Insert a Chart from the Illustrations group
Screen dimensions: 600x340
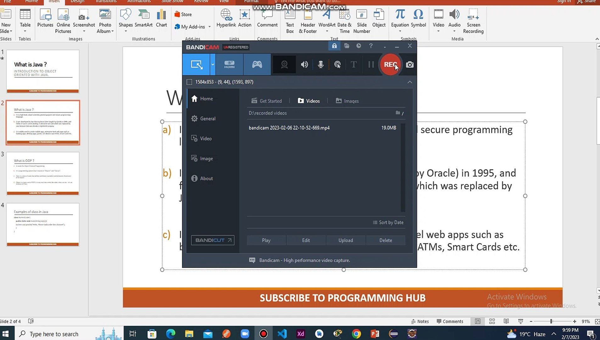(x=161, y=19)
